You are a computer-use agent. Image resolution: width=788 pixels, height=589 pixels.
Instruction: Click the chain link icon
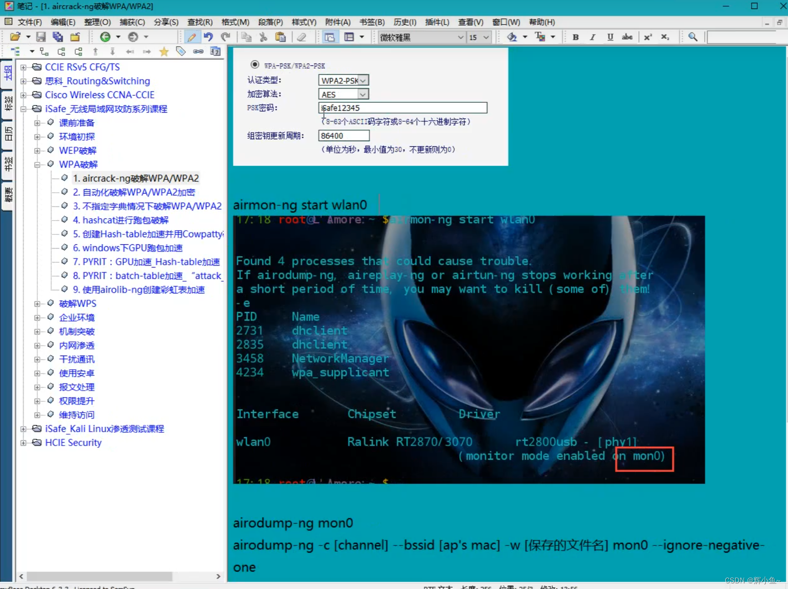pos(198,52)
